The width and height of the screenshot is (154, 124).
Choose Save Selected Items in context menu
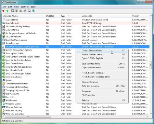pos(102,64)
